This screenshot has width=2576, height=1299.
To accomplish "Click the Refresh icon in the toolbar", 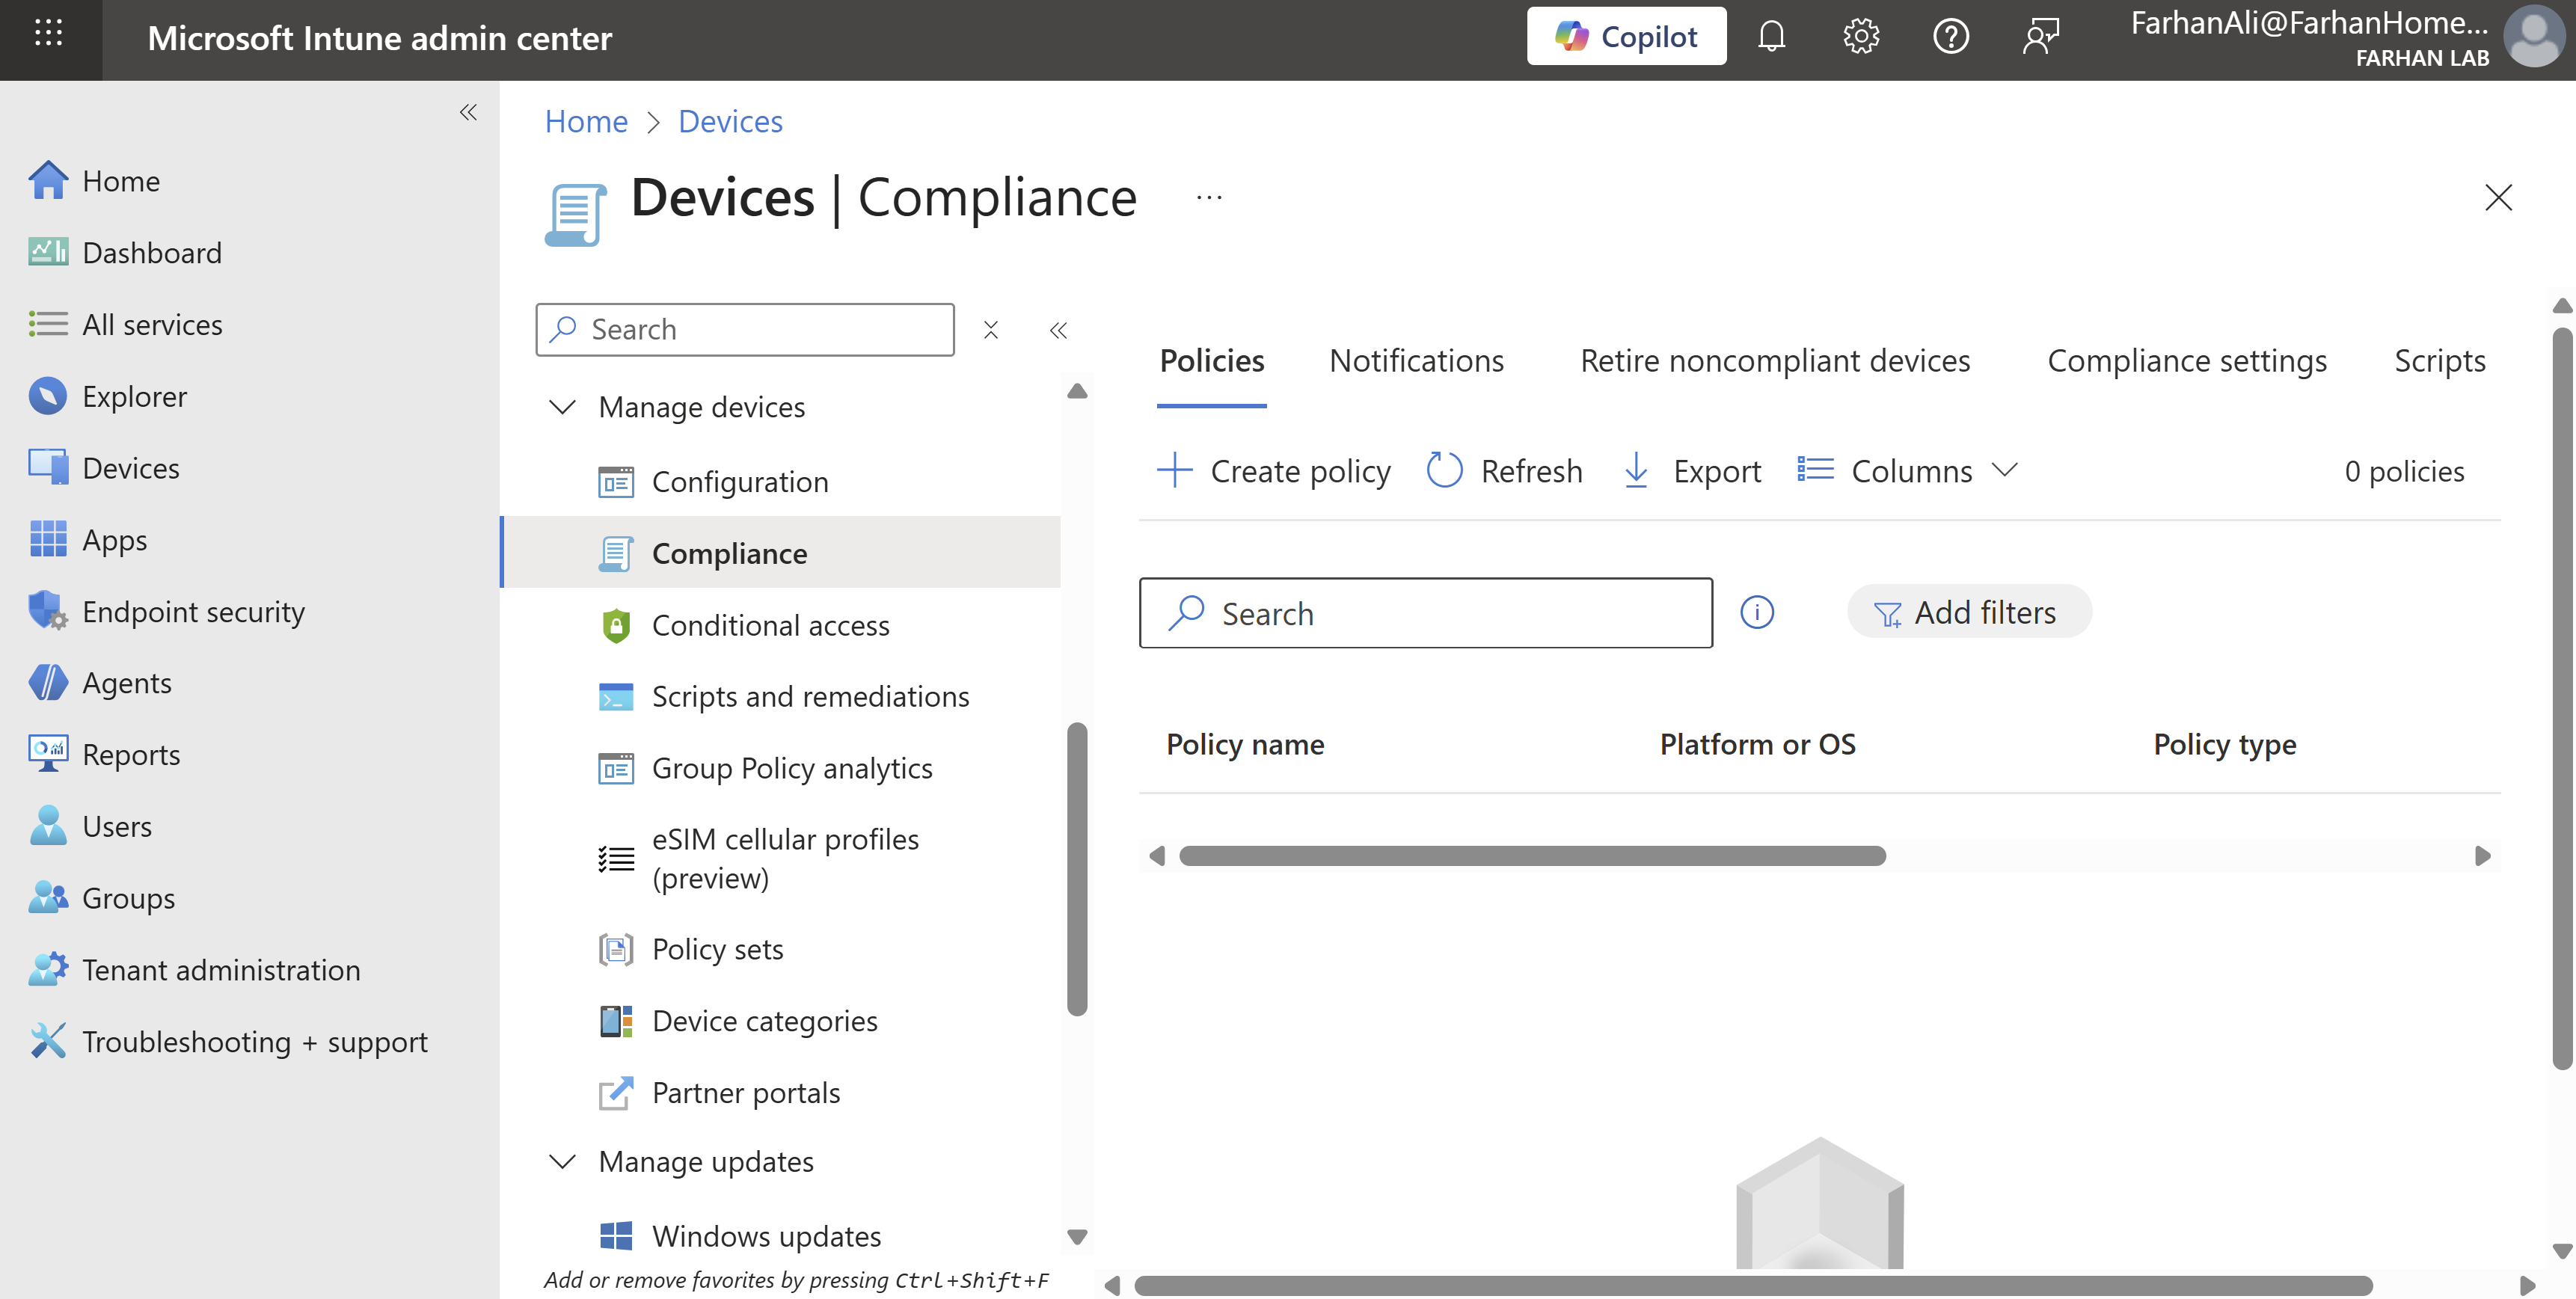I will 1444,470.
